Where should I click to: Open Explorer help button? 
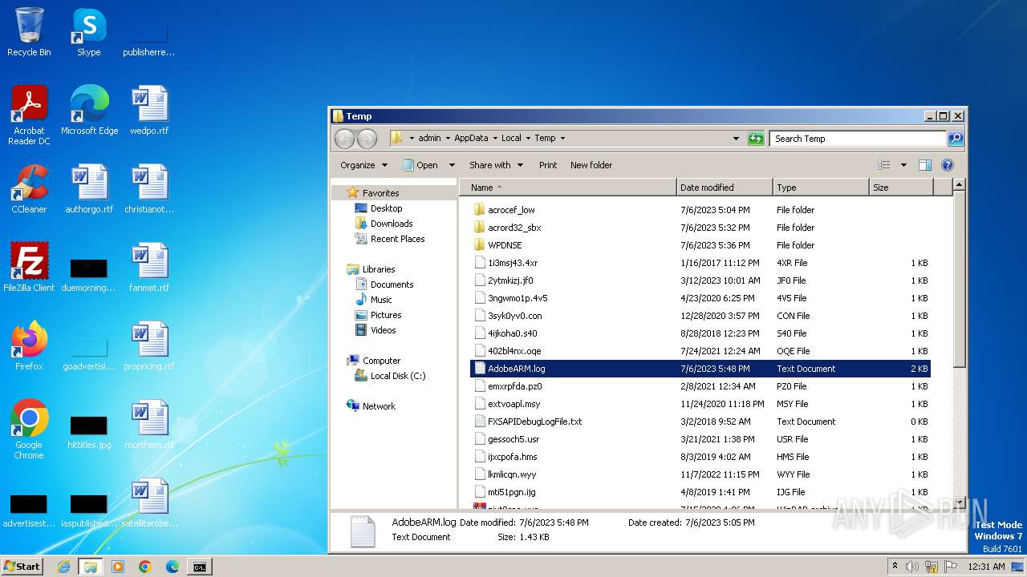click(x=947, y=165)
